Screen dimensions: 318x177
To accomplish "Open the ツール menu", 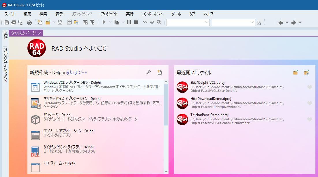I will click(x=176, y=14).
